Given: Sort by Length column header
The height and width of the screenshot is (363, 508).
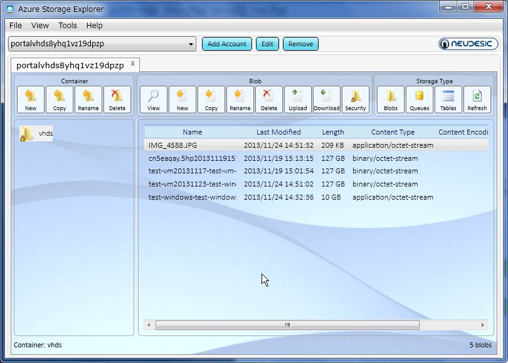Looking at the screenshot, I should [x=333, y=132].
